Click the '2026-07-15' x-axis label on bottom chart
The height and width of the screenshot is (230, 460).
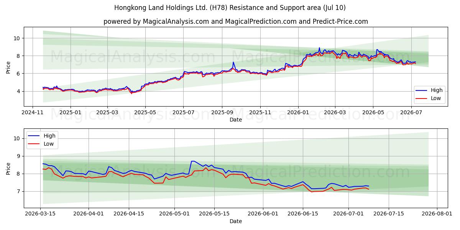388,215
